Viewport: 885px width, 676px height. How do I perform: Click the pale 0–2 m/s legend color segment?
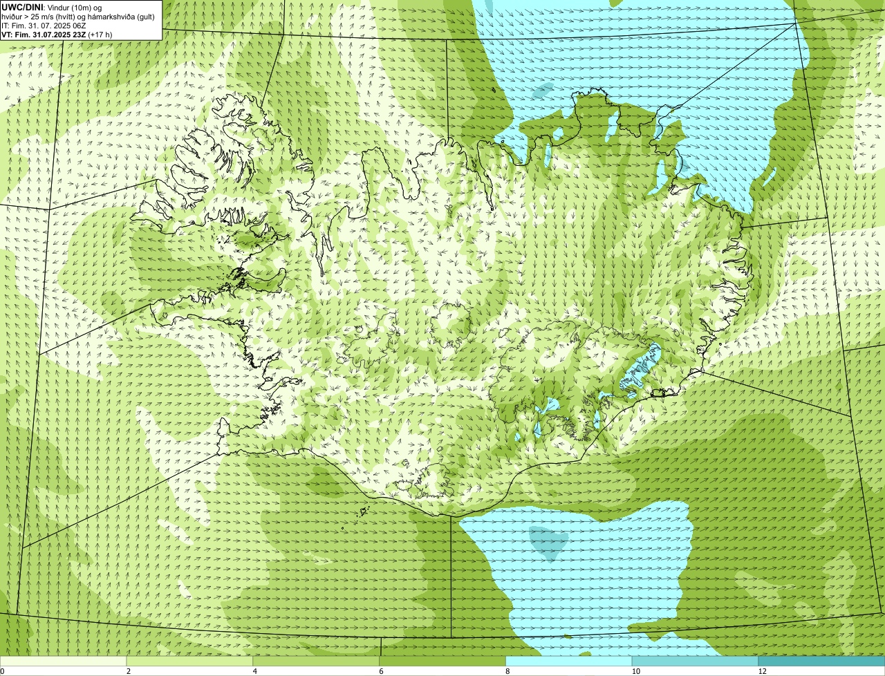(x=64, y=661)
